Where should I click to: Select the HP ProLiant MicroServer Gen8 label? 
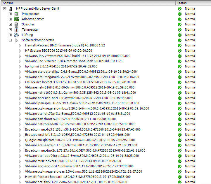37,8
